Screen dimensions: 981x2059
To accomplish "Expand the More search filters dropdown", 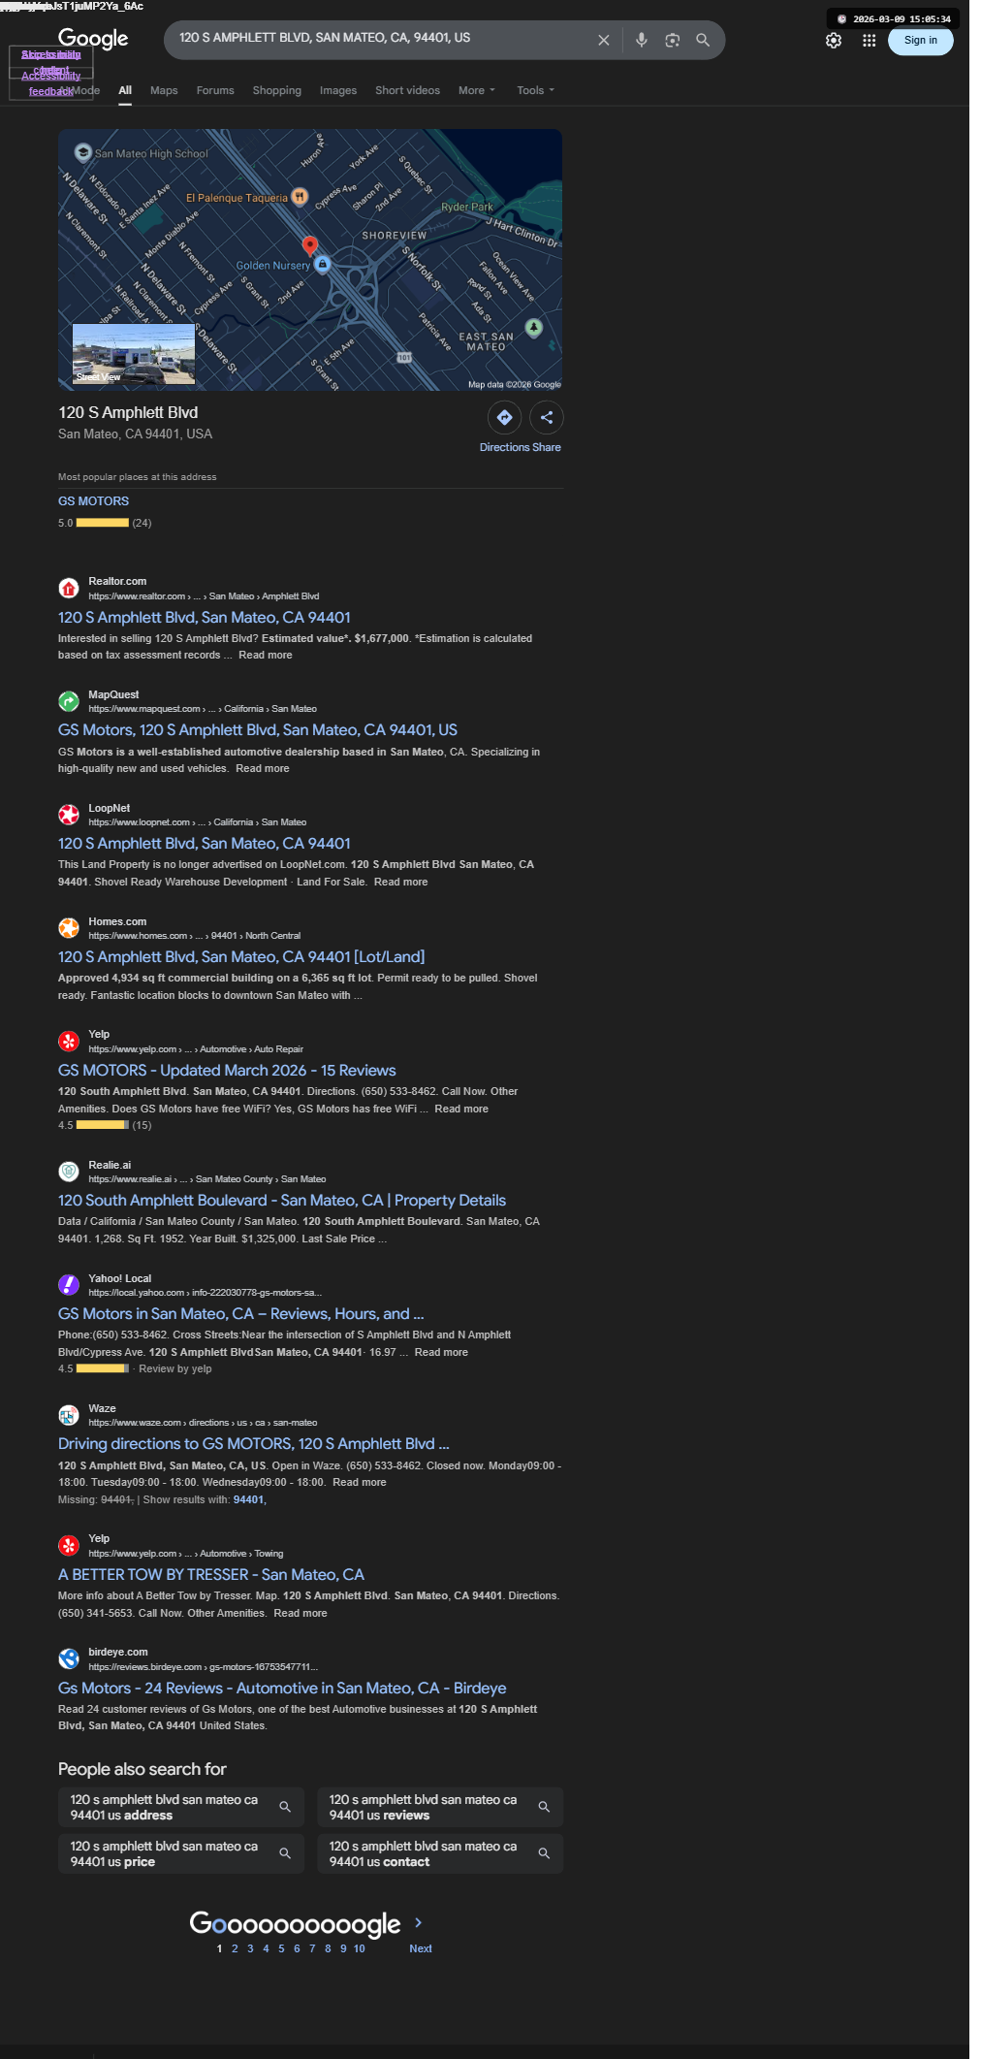I will click(x=476, y=90).
